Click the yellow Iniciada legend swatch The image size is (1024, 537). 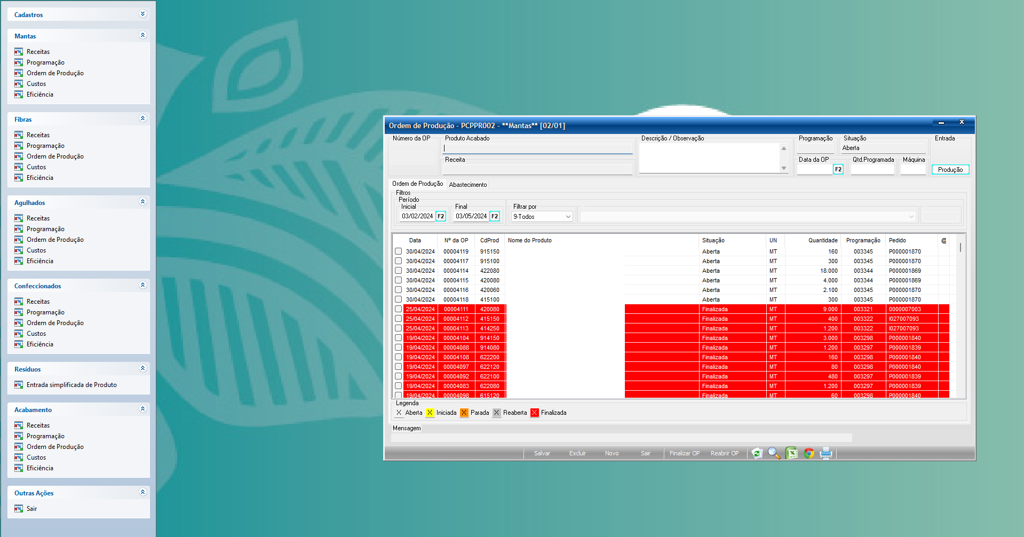click(430, 413)
